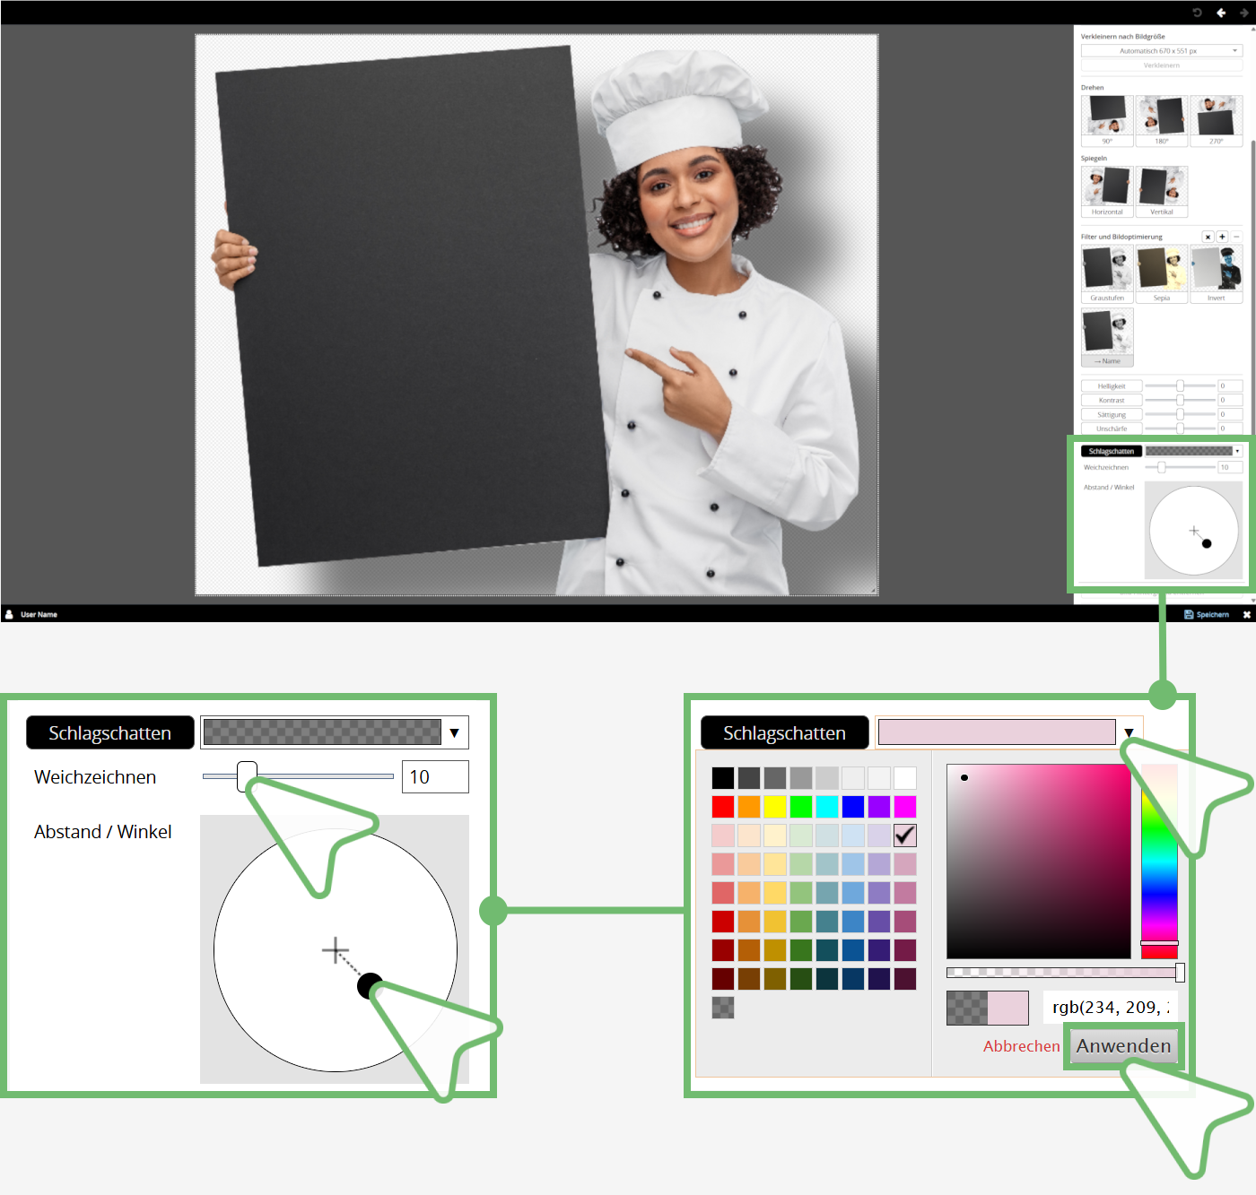This screenshot has width=1256, height=1195.
Task: Apply the Invert filter
Action: (x=1217, y=274)
